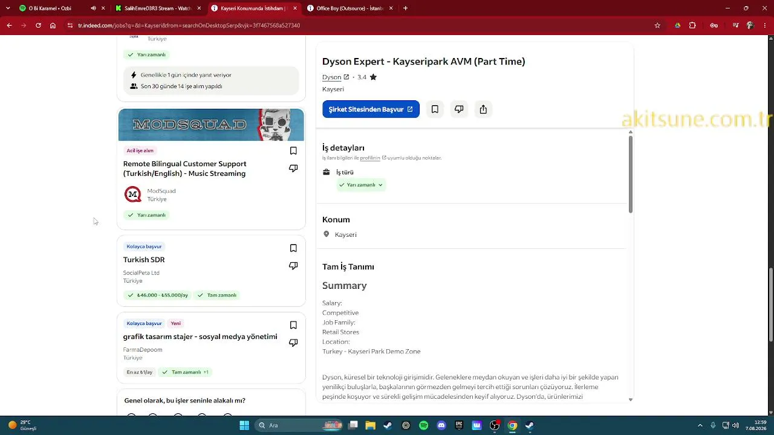Open the Chrome three-dot menu
The image size is (774, 435).
pos(766,25)
